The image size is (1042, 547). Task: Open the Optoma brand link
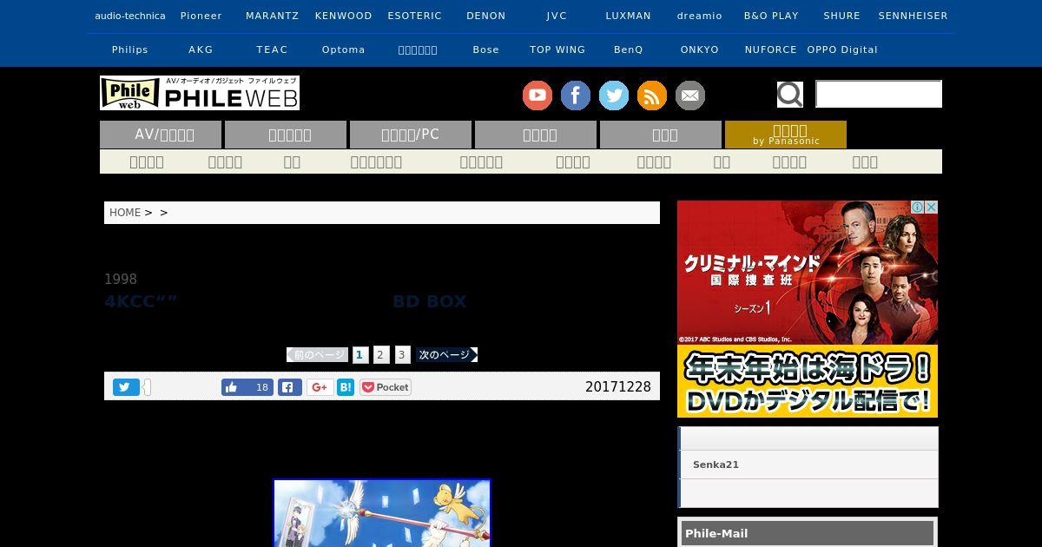pos(344,49)
